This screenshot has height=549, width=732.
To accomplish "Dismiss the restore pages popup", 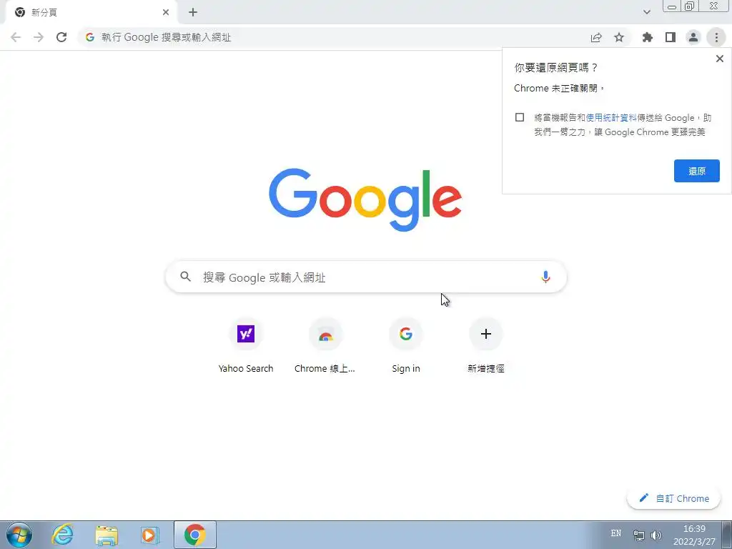I will 719,59.
